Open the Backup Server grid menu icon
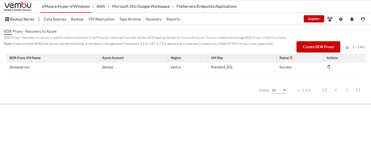The width and height of the screenshot is (371, 157). (x=7, y=19)
